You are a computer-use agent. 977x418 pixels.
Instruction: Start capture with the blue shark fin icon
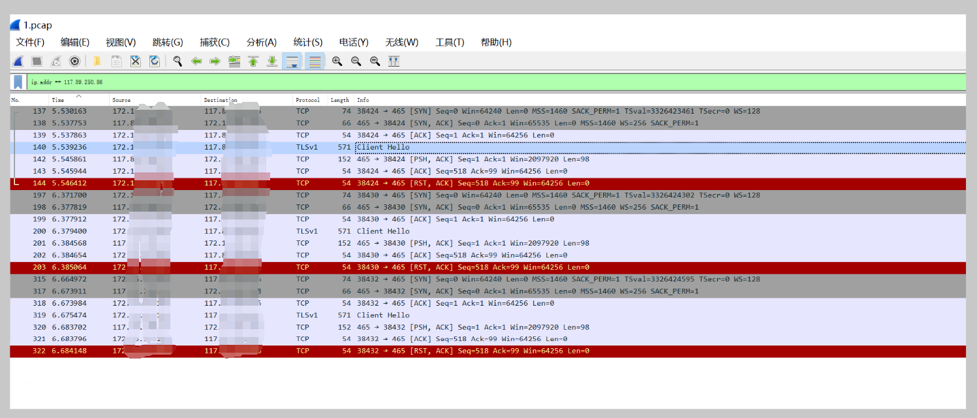coord(18,61)
